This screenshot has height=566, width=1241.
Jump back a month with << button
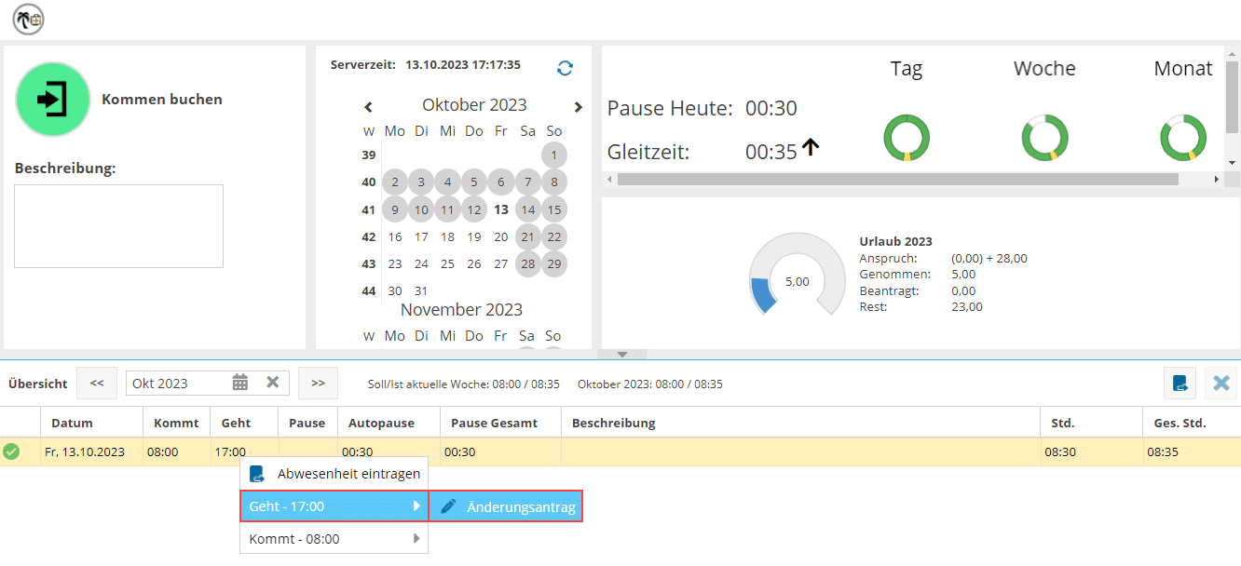(x=97, y=383)
